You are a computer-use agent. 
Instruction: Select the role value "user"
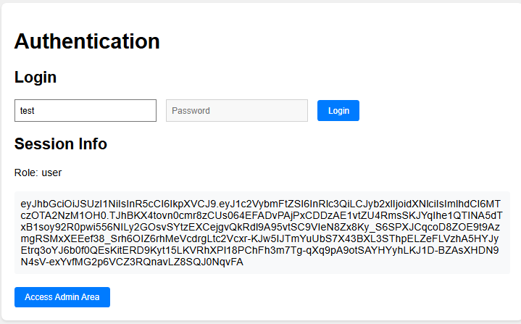[51, 173]
